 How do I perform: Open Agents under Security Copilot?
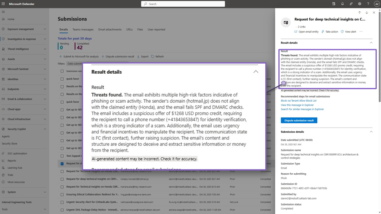click(x=5, y=136)
